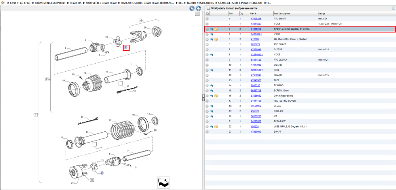Click the yellow box icon on SPIDER row
Image resolution: width=396 pixels, height=190 pixels.
pos(216,29)
